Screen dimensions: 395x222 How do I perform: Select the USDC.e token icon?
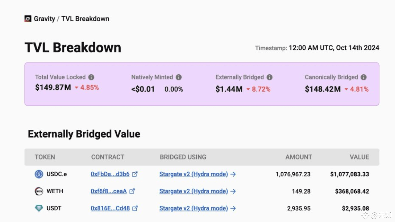point(39,174)
